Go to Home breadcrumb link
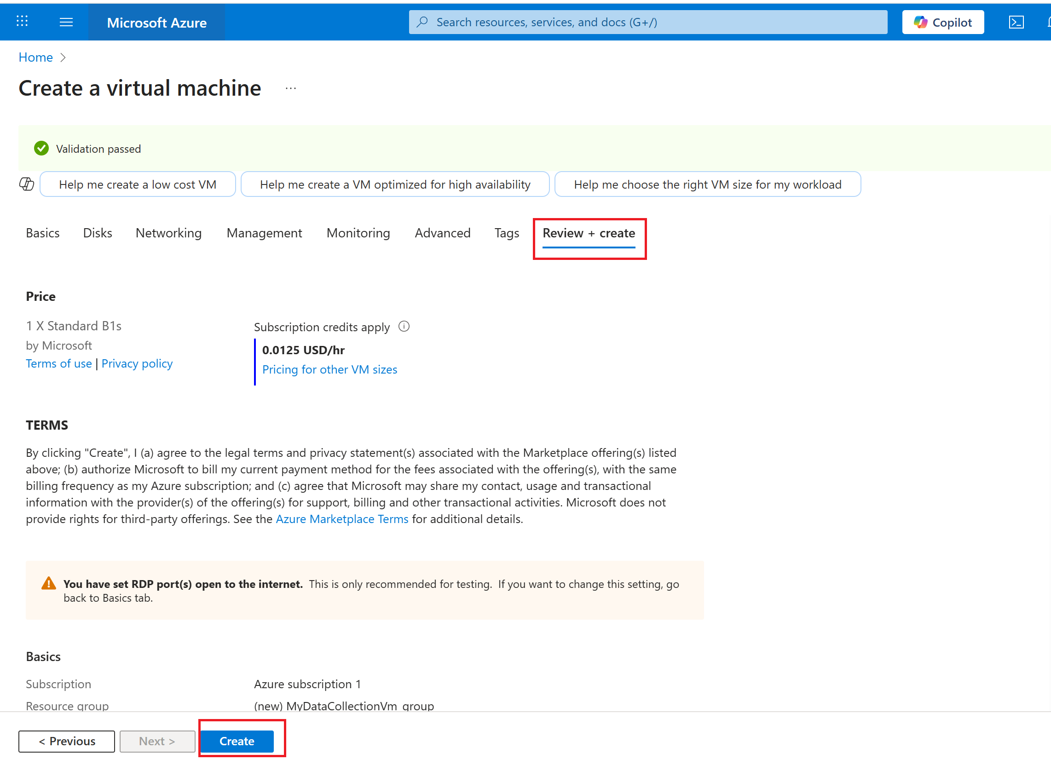 click(x=35, y=57)
